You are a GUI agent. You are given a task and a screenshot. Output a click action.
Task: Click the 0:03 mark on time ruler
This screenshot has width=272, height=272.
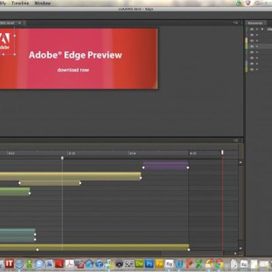coord(71,154)
